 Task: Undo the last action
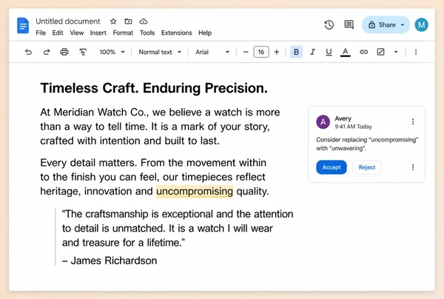tap(28, 52)
